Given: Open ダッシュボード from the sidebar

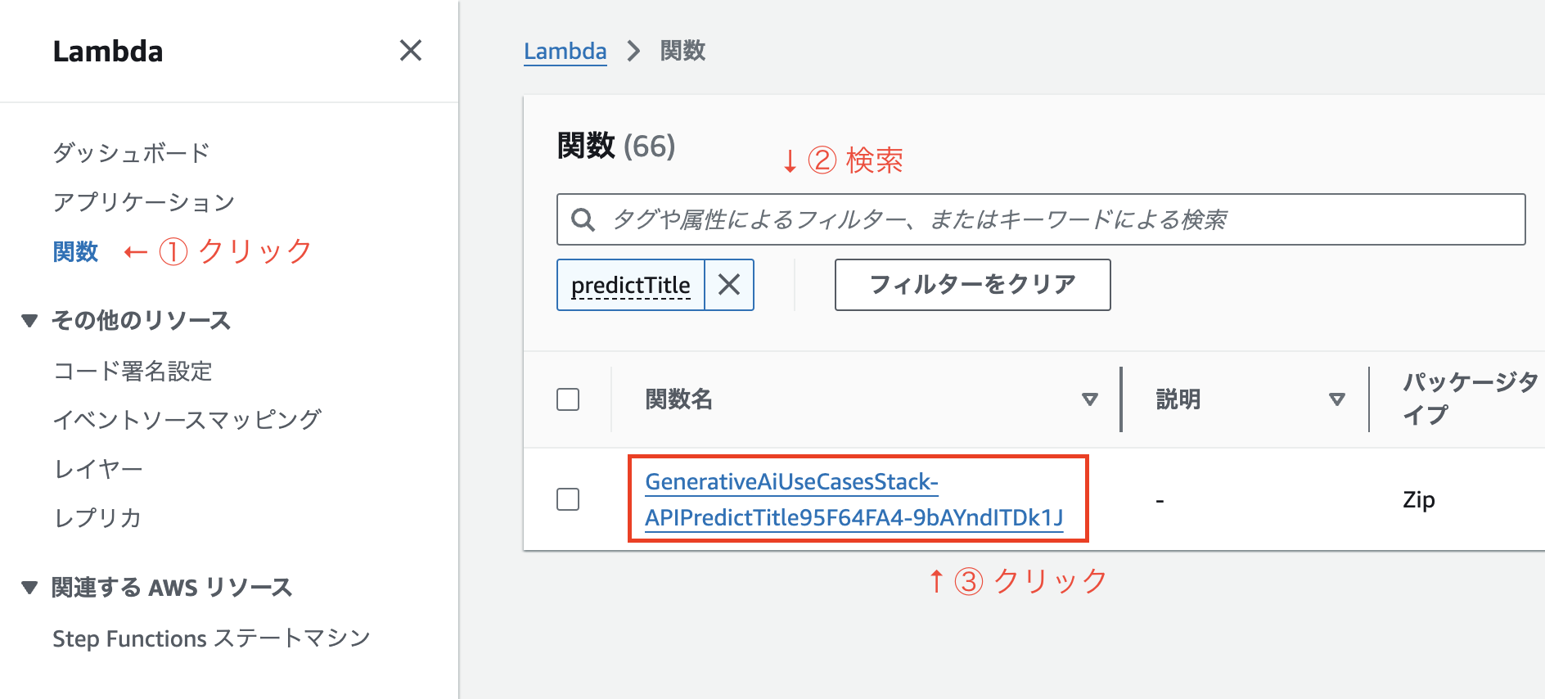Looking at the screenshot, I should (131, 151).
